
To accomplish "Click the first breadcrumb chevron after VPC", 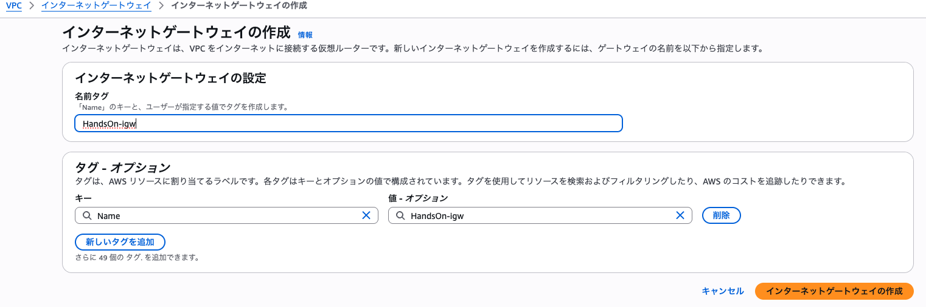I will pos(32,5).
